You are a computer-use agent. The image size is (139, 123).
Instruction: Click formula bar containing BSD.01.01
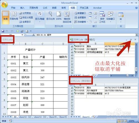(85, 35)
